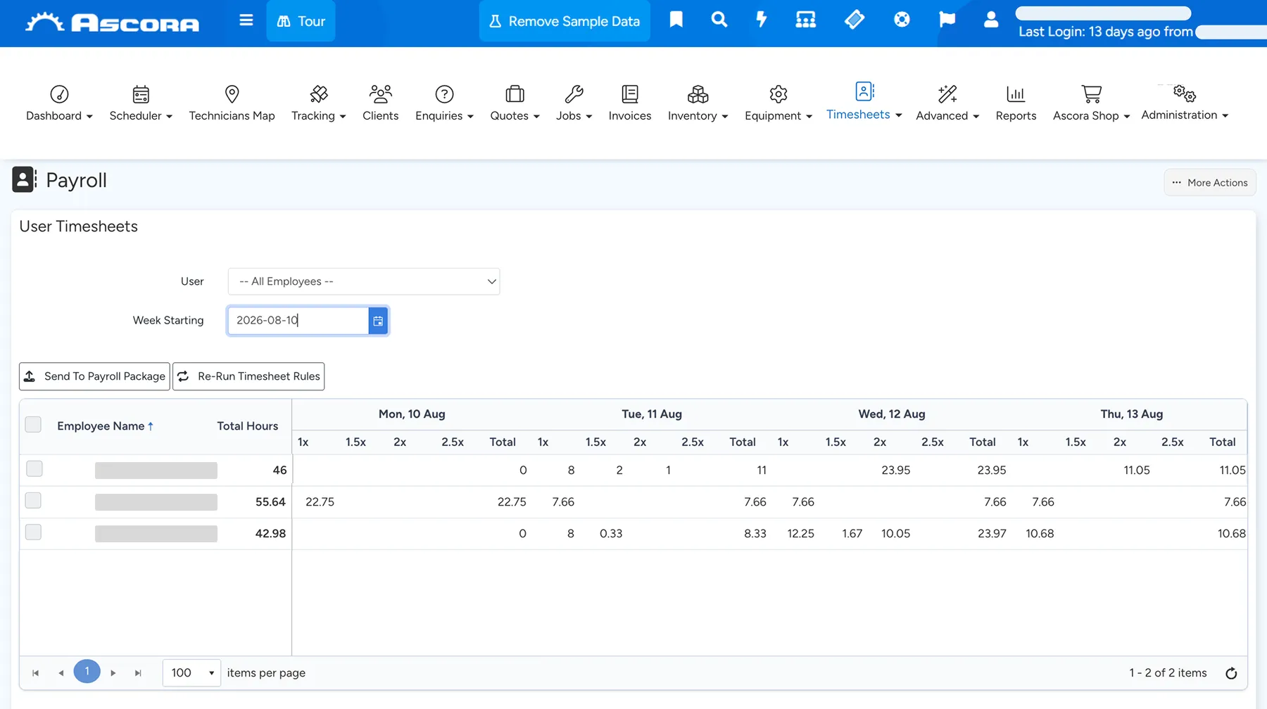Screen dimensions: 1267x709
Task: Open the items per page dropdown
Action: 191,673
